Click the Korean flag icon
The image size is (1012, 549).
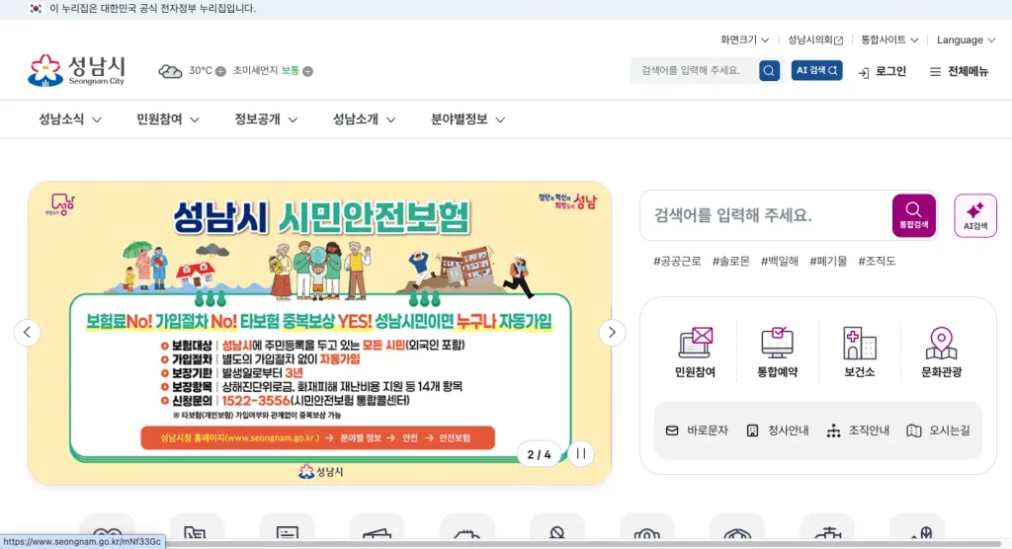point(37,8)
